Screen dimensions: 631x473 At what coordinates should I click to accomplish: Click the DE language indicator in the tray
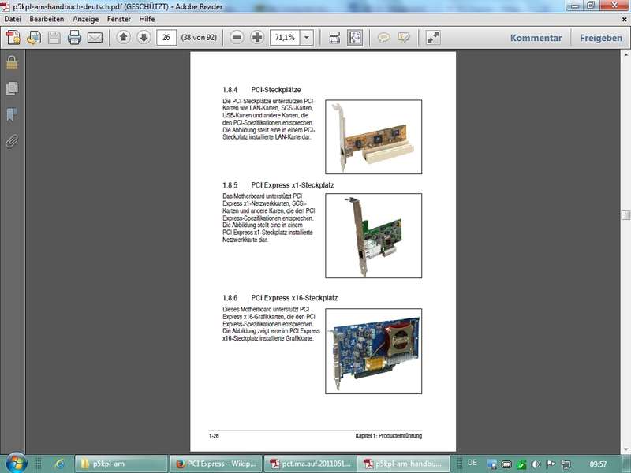[472, 463]
